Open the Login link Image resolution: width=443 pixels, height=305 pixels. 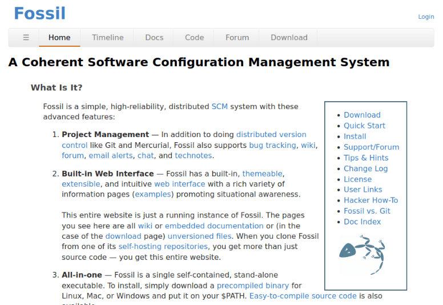426,17
